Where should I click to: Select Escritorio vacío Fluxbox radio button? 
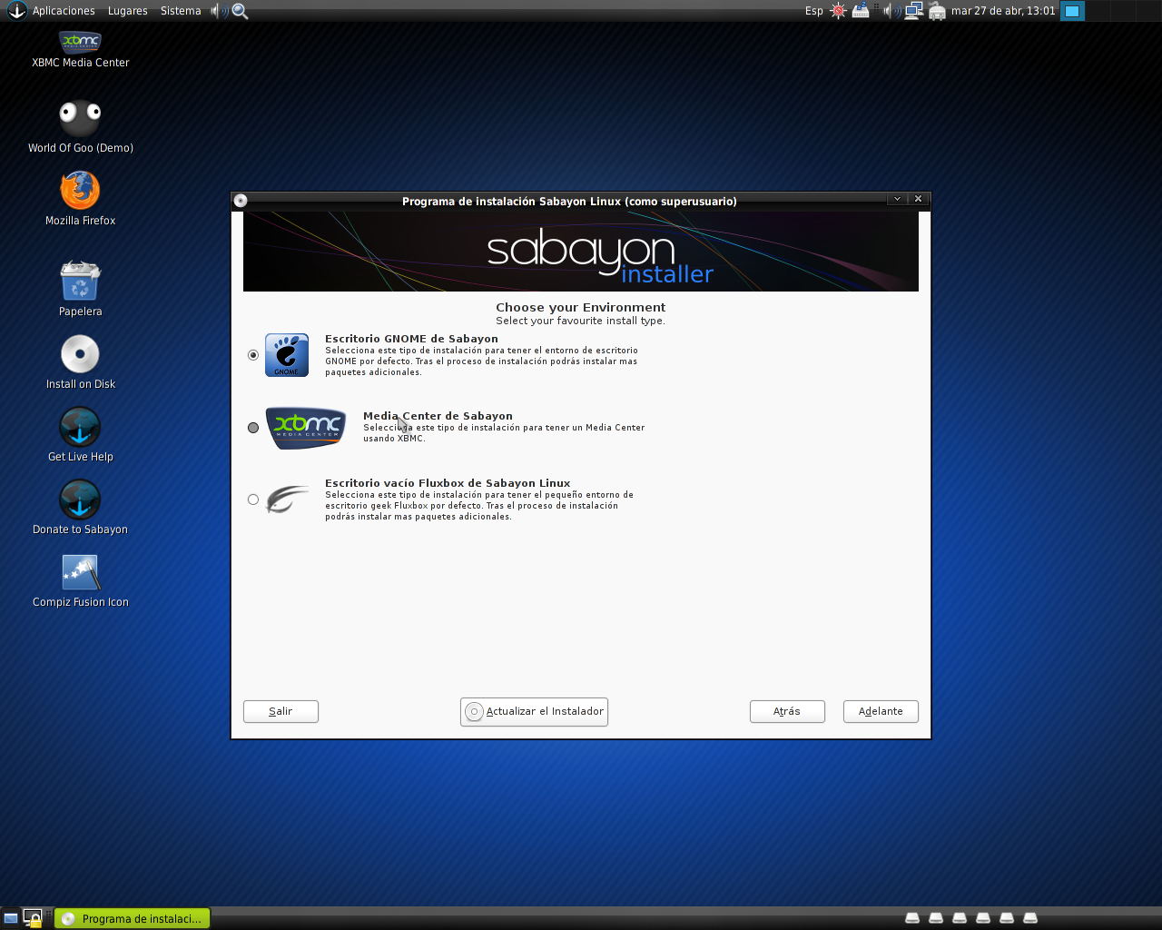(253, 500)
